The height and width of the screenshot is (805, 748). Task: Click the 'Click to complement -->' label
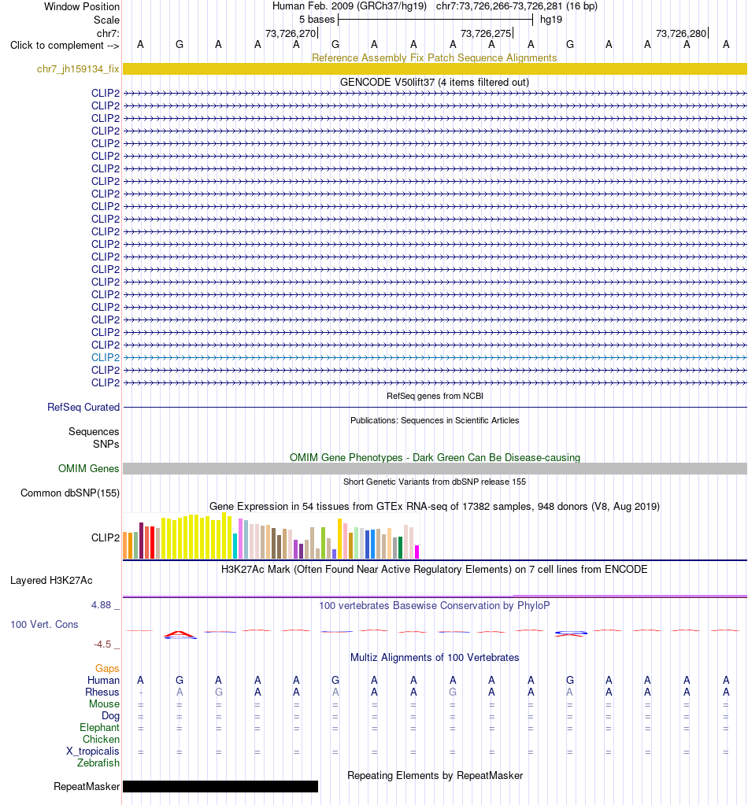point(65,45)
